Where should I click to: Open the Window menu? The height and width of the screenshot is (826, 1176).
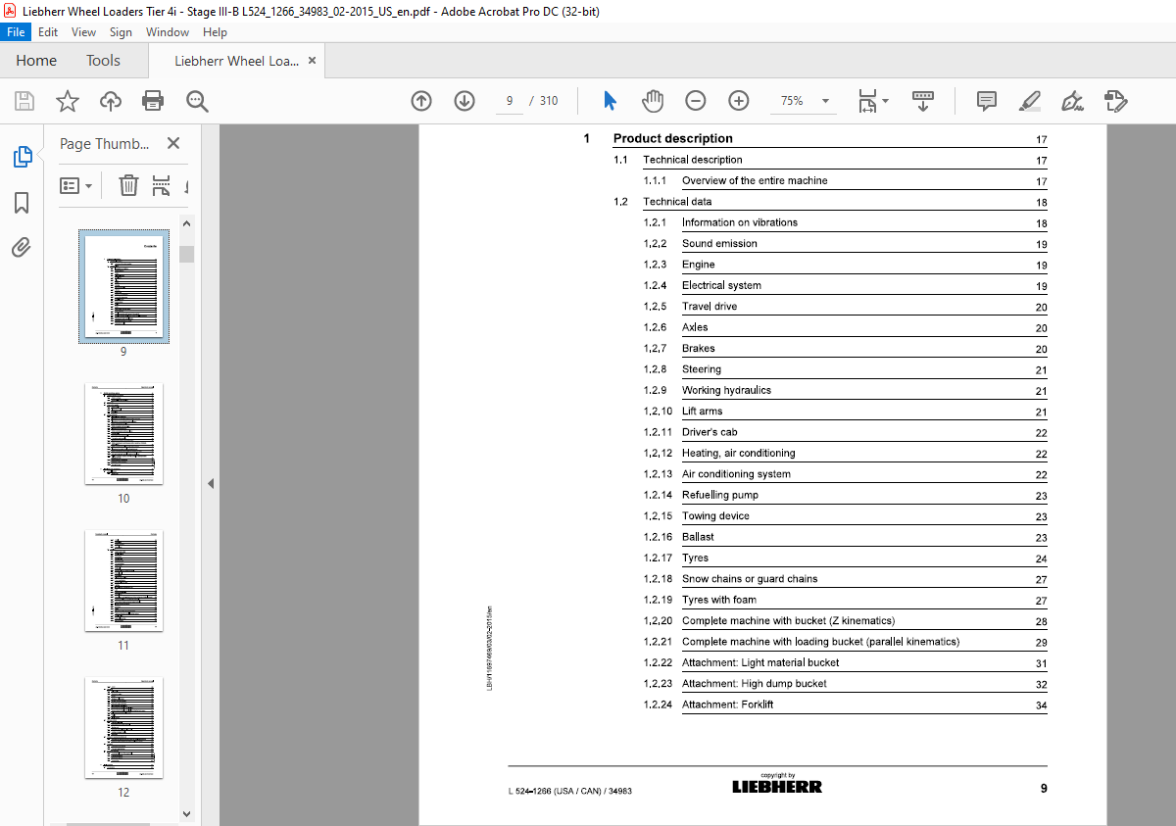(x=168, y=32)
